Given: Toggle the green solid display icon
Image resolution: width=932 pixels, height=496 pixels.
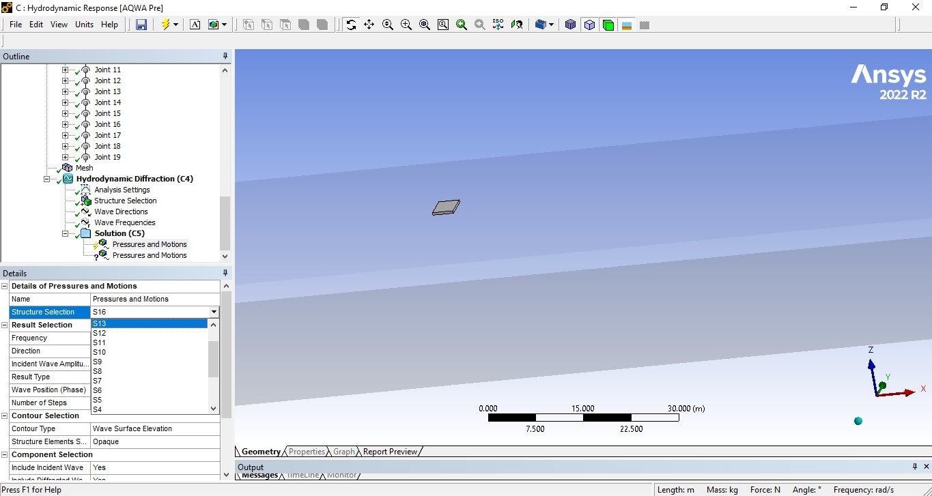Looking at the screenshot, I should [608, 25].
